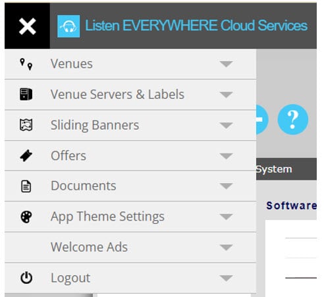
Task: Click the Logout power icon
Action: coord(26,278)
